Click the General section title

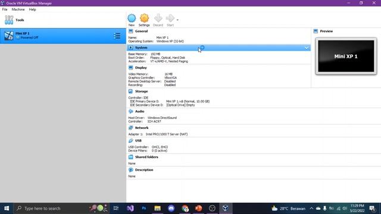pyautogui.click(x=142, y=31)
